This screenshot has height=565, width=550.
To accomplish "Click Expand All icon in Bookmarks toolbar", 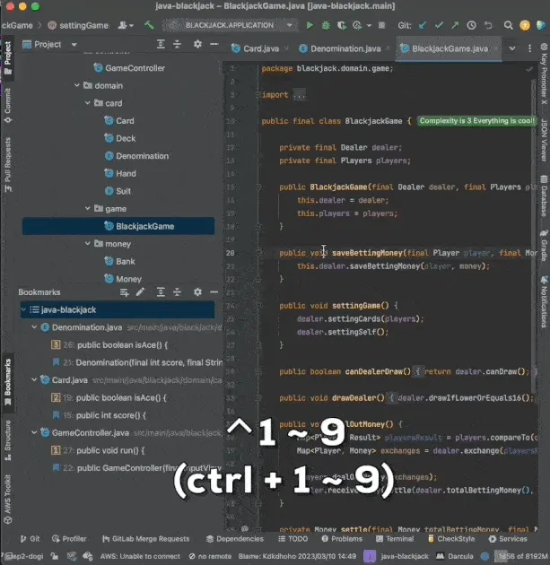I will pyautogui.click(x=159, y=292).
